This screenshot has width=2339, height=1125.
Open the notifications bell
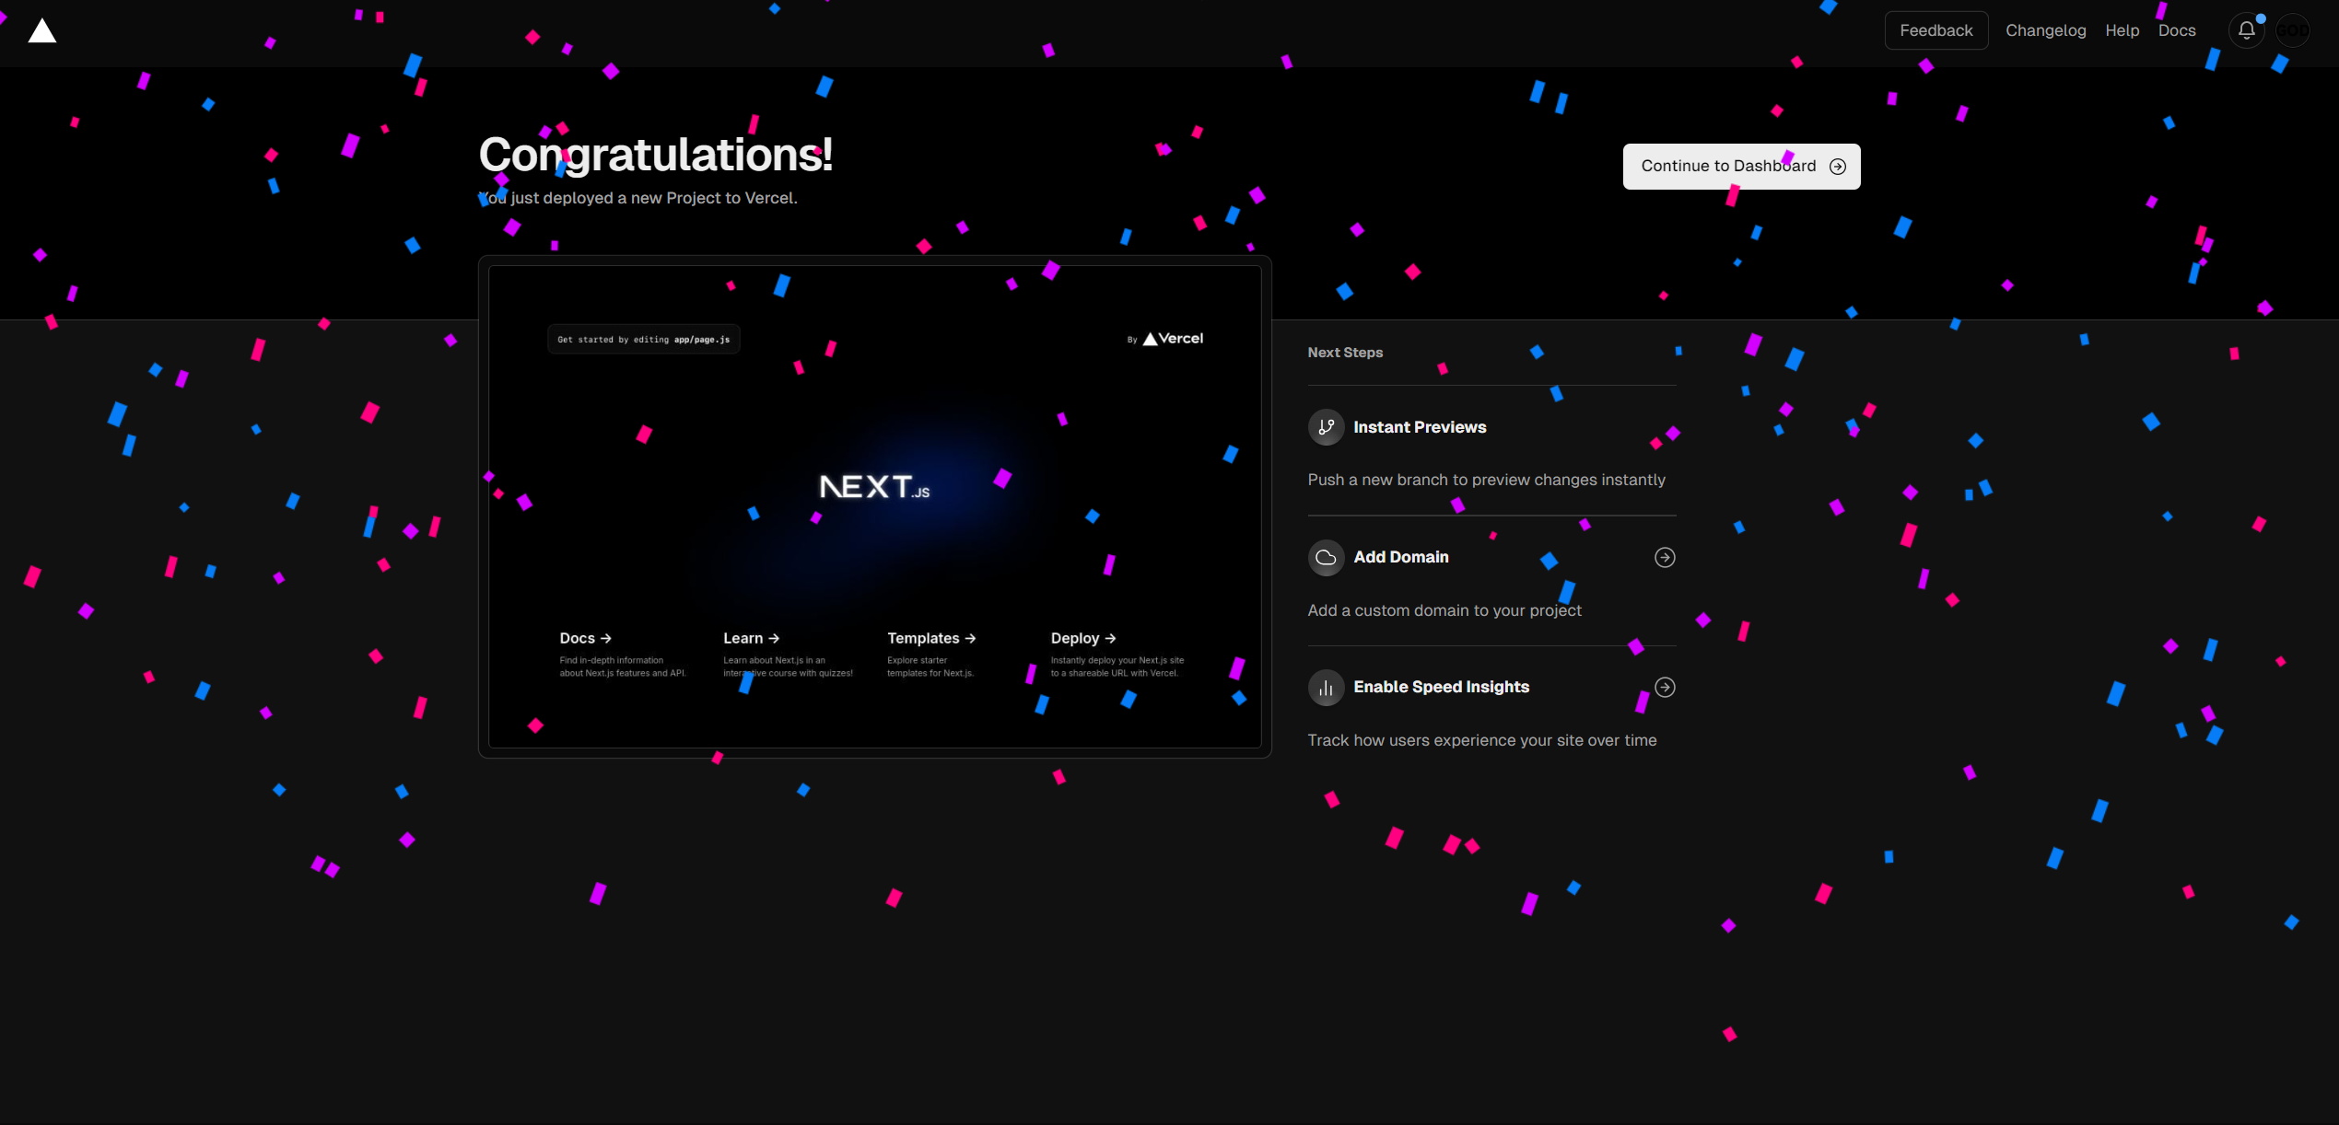coord(2246,30)
